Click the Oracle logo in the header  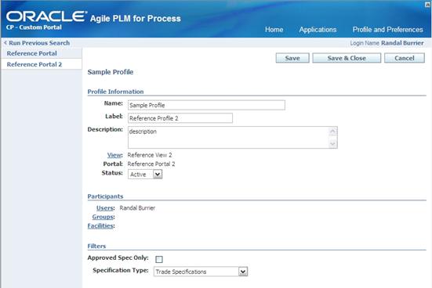click(x=46, y=16)
